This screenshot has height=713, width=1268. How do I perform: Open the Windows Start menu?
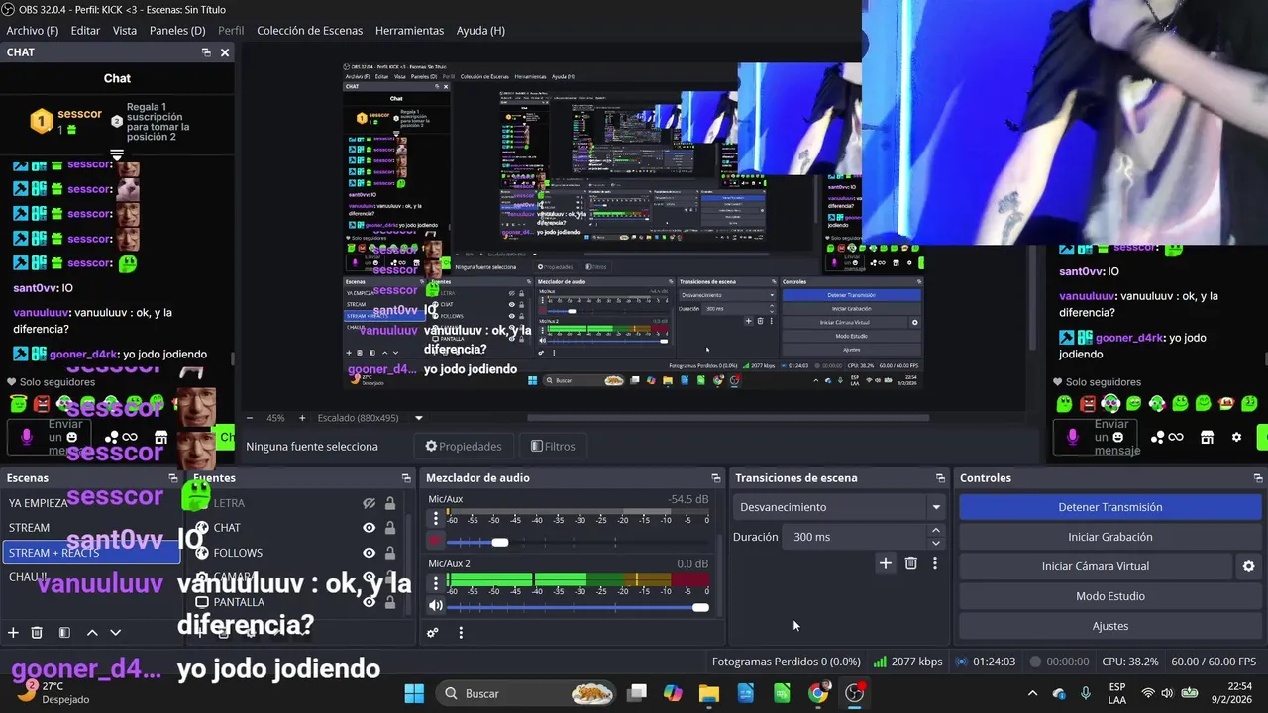414,693
